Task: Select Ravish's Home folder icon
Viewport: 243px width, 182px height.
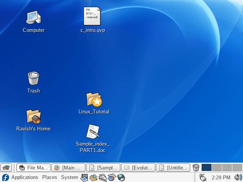Action: (x=33, y=117)
